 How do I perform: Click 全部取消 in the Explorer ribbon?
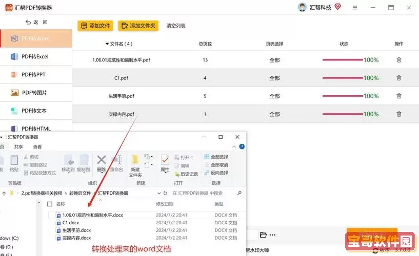[216, 165]
